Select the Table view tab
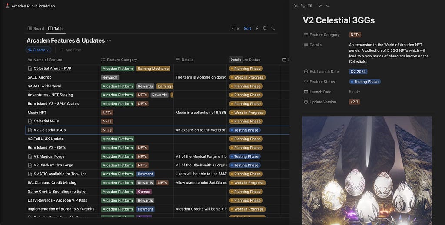Viewport: 445px width, 225px height. pos(56,28)
